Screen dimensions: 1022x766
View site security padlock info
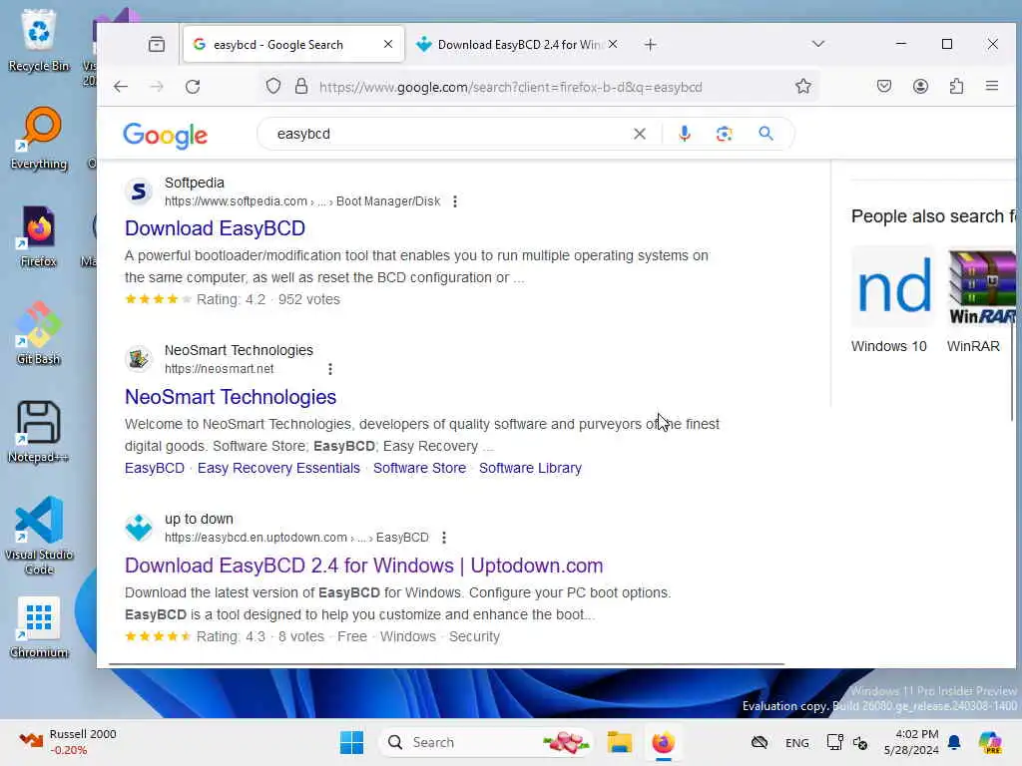pyautogui.click(x=301, y=86)
